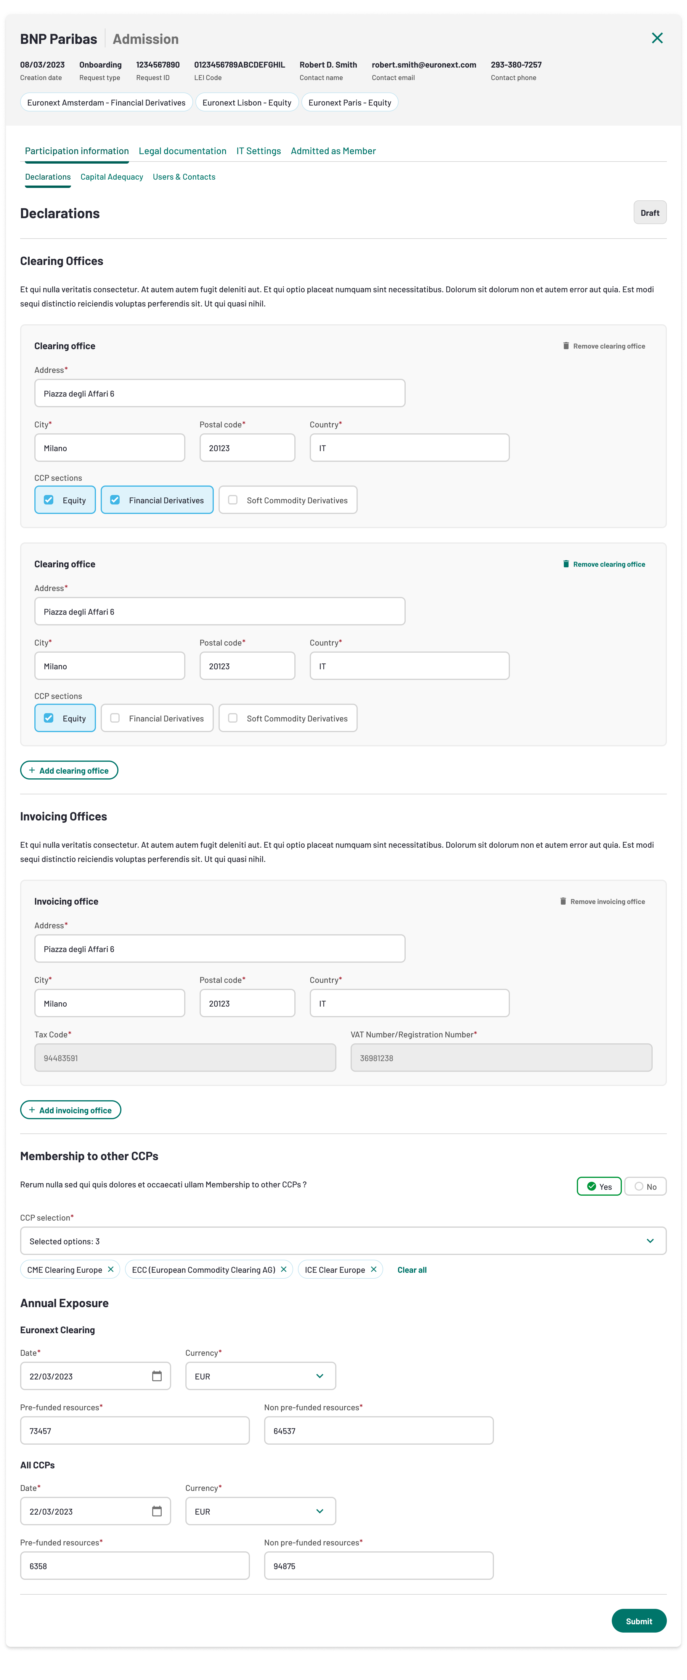Click the Submit button
Viewport: 687px width, 1680px height.
[638, 1621]
